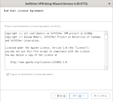Click the "End User License Agreement" heading
The image size is (113, 102).
tap(24, 11)
